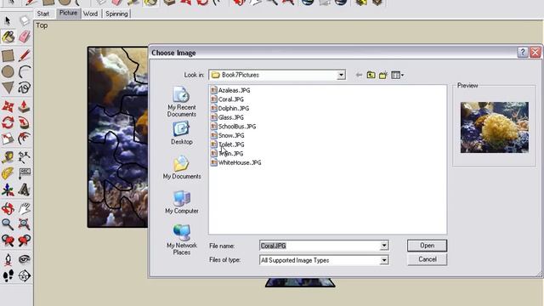Select the arrow Select tool
The image size is (544, 306).
[8, 20]
